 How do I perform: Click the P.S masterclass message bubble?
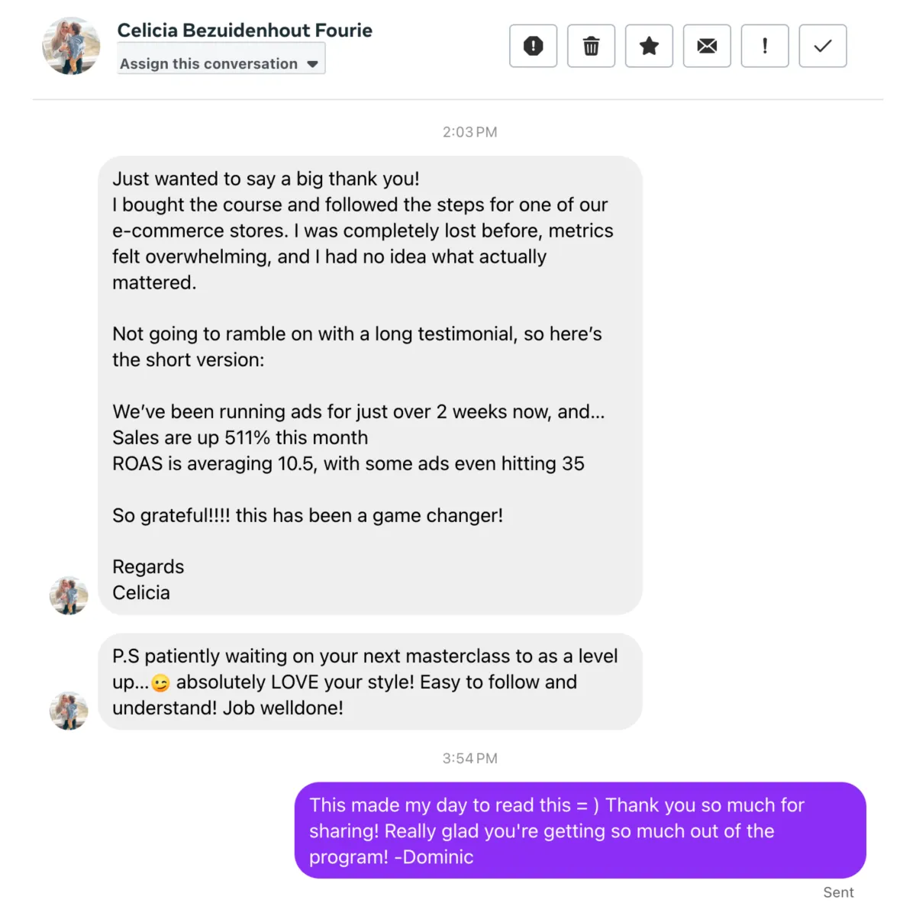tap(370, 682)
